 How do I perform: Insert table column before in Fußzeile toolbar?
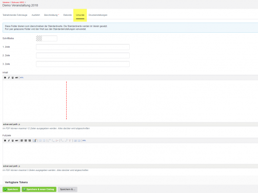pyautogui.click(x=62, y=141)
